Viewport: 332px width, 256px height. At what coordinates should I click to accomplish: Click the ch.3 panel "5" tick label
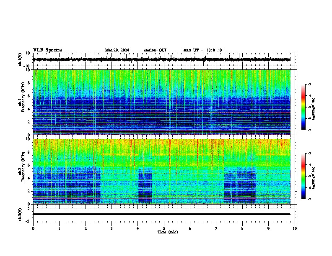[29, 208]
